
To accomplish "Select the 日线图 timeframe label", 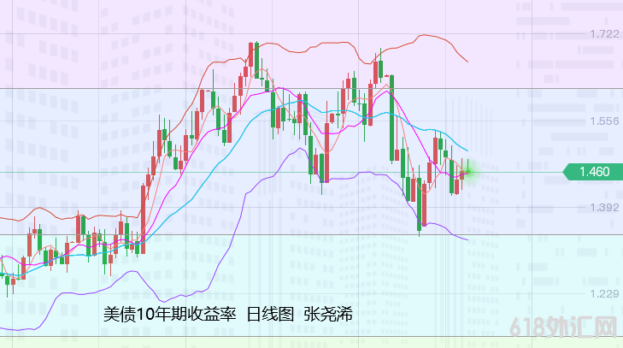I will pyautogui.click(x=270, y=314).
